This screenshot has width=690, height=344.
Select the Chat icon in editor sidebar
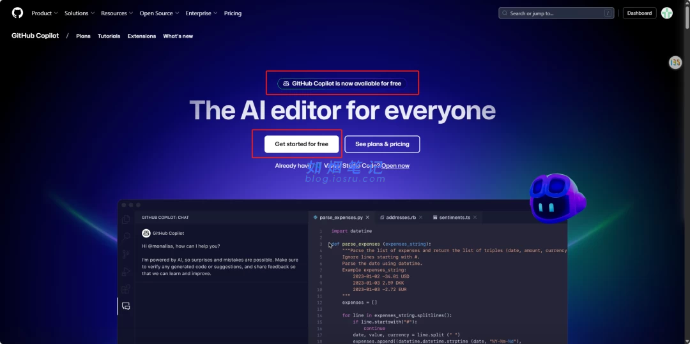coord(126,306)
